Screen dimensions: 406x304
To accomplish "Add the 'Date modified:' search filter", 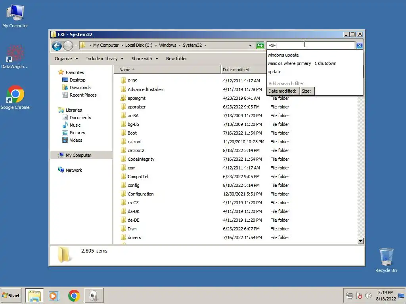I will (x=282, y=91).
